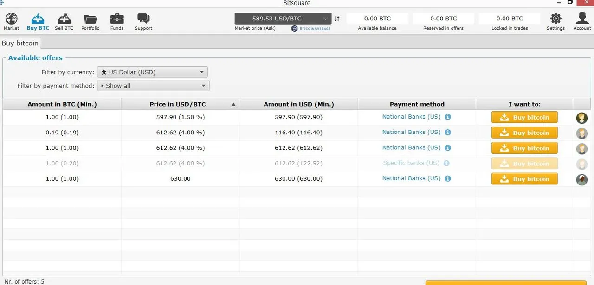Screen dimensions: 594x285
Task: Sort by Payment method column
Action: [417, 104]
